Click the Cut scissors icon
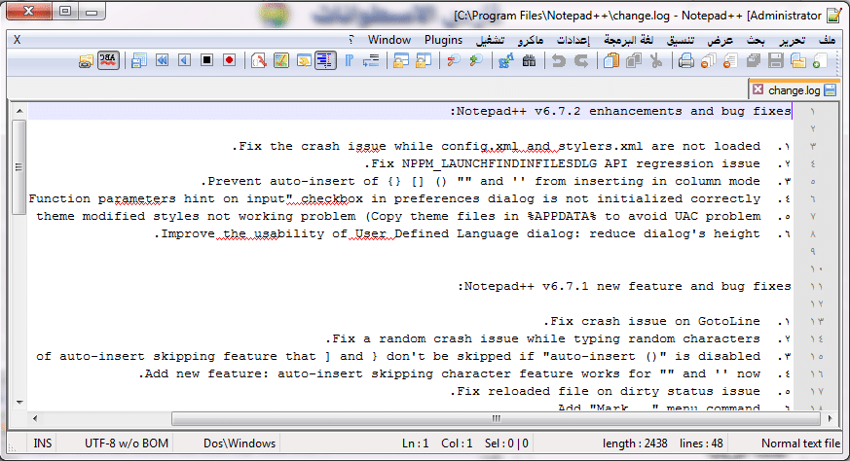Viewport: 850px width, 461px height. pos(656,60)
